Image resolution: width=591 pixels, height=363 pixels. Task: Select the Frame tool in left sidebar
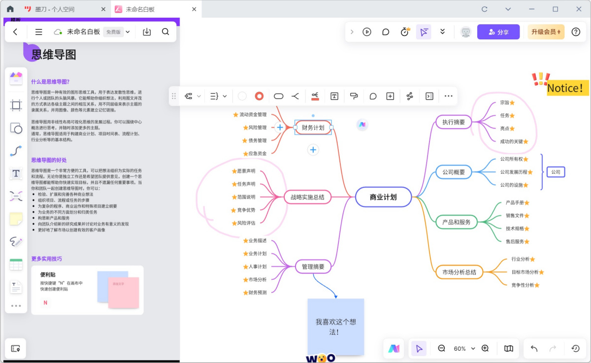[16, 105]
